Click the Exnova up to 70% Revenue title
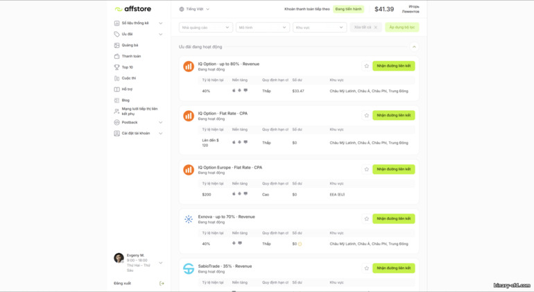Viewport: 534px width, 292px height. click(227, 216)
